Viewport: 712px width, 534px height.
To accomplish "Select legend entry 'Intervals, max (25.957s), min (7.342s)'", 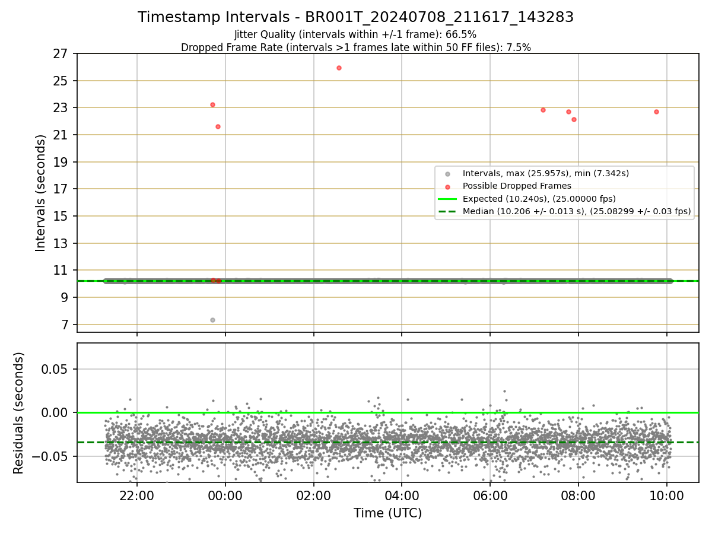I will 546,174.
